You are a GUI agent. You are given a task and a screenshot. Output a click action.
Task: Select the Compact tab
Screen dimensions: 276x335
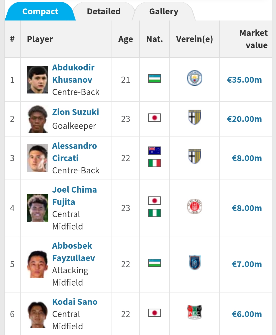tap(40, 12)
